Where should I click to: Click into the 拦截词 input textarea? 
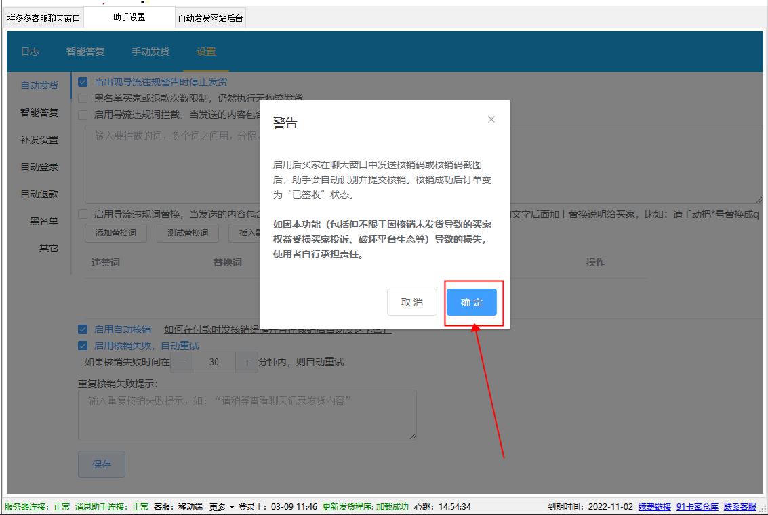tap(424, 164)
